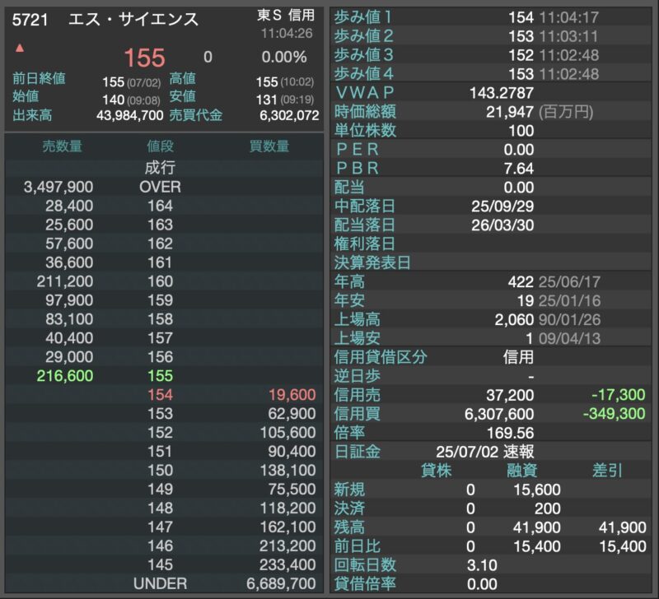Screen dimensions: 659x599
Task: Click the opening price 140 (09:08)
Action: pos(131,100)
